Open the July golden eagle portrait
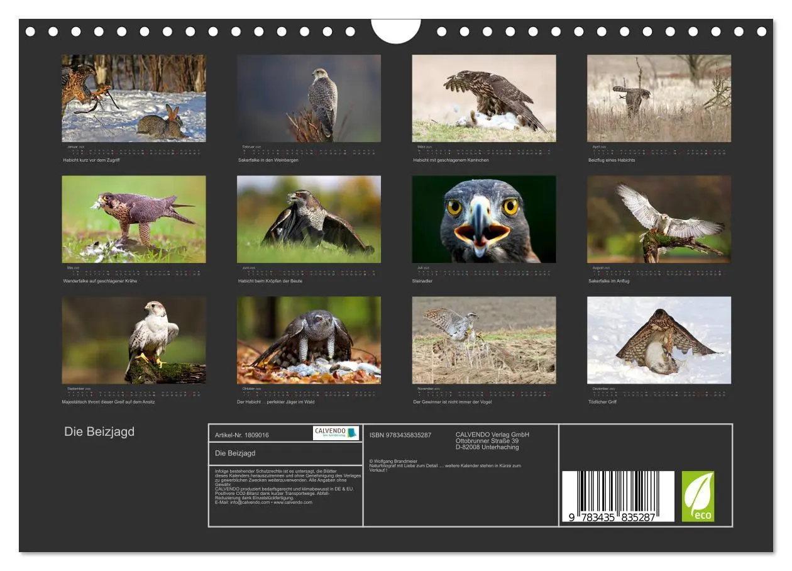The width and height of the screenshot is (792, 571). click(x=484, y=219)
